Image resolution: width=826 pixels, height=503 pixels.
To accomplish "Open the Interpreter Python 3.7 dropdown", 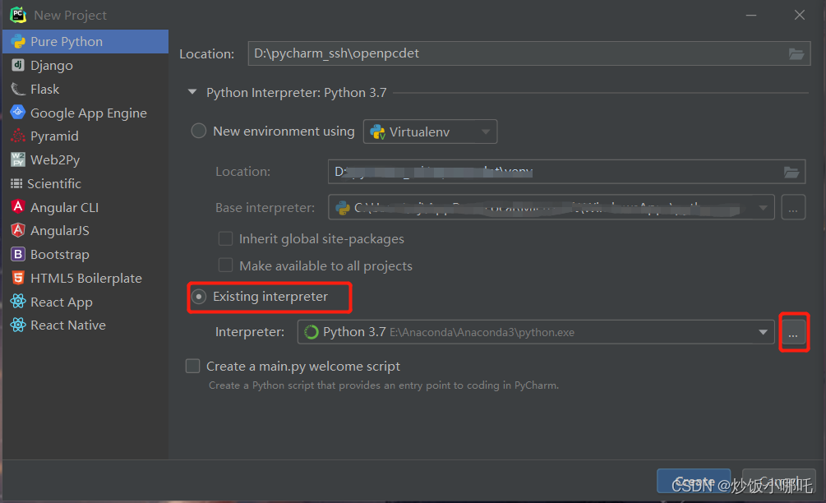I will [536, 332].
